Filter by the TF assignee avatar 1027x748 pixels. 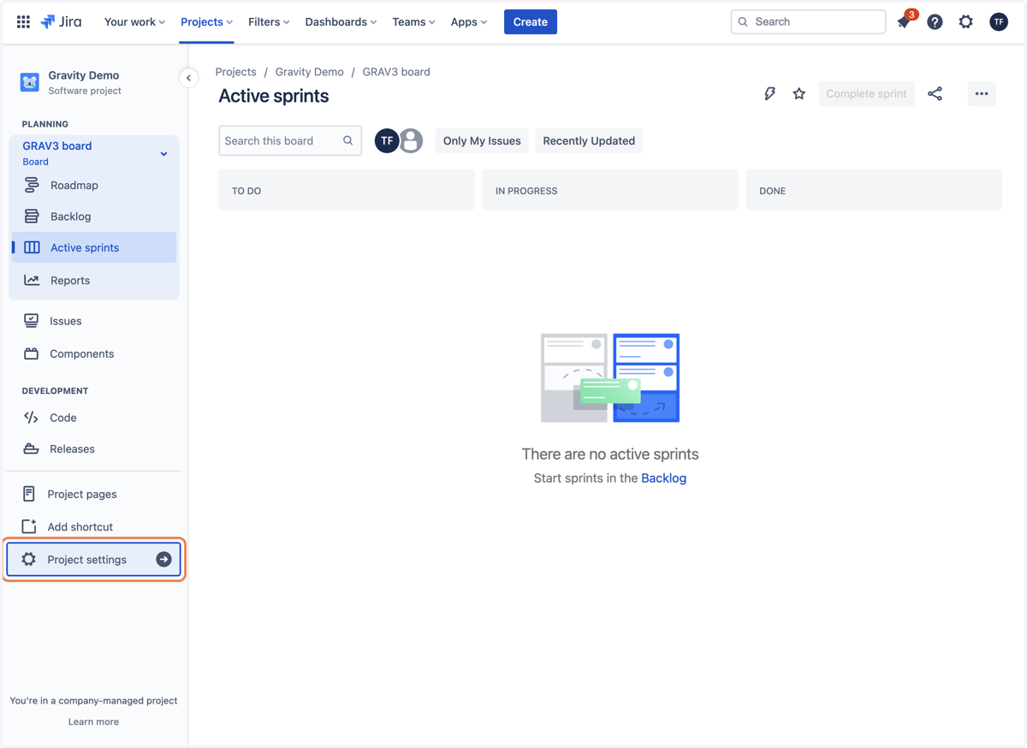387,140
